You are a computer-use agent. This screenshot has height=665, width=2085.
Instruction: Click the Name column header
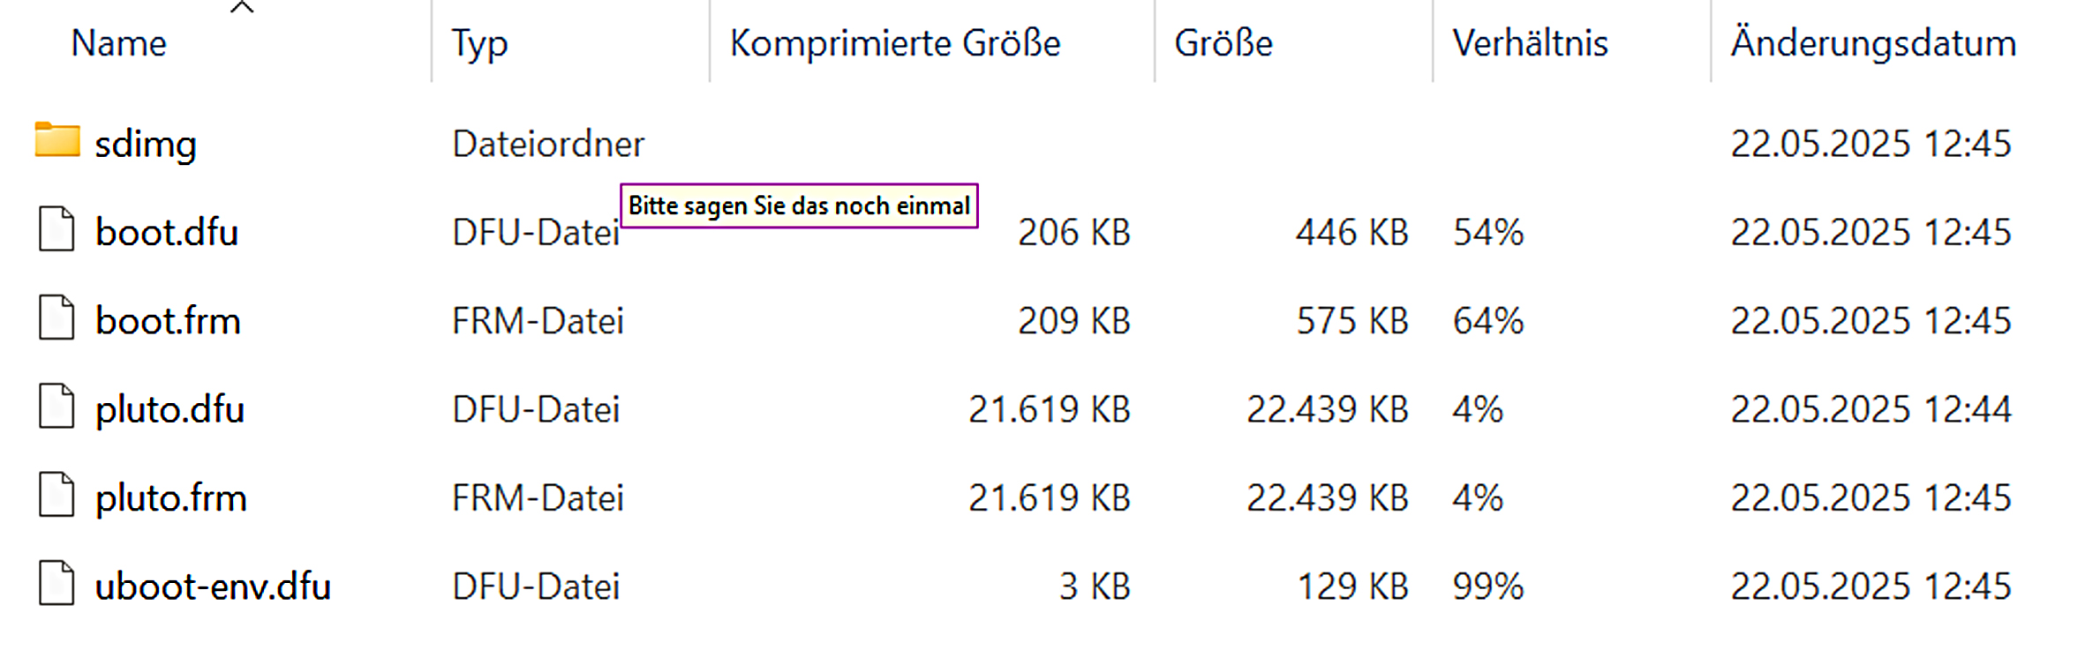[x=118, y=42]
